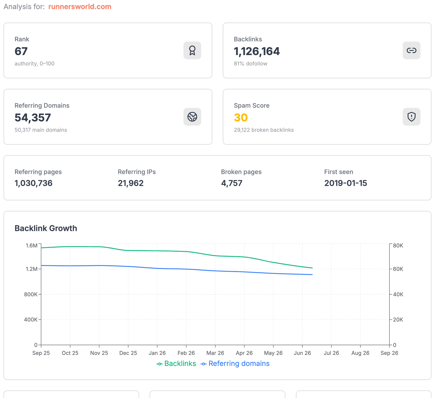
Task: Click the Rank value 67
Action: tap(21, 51)
